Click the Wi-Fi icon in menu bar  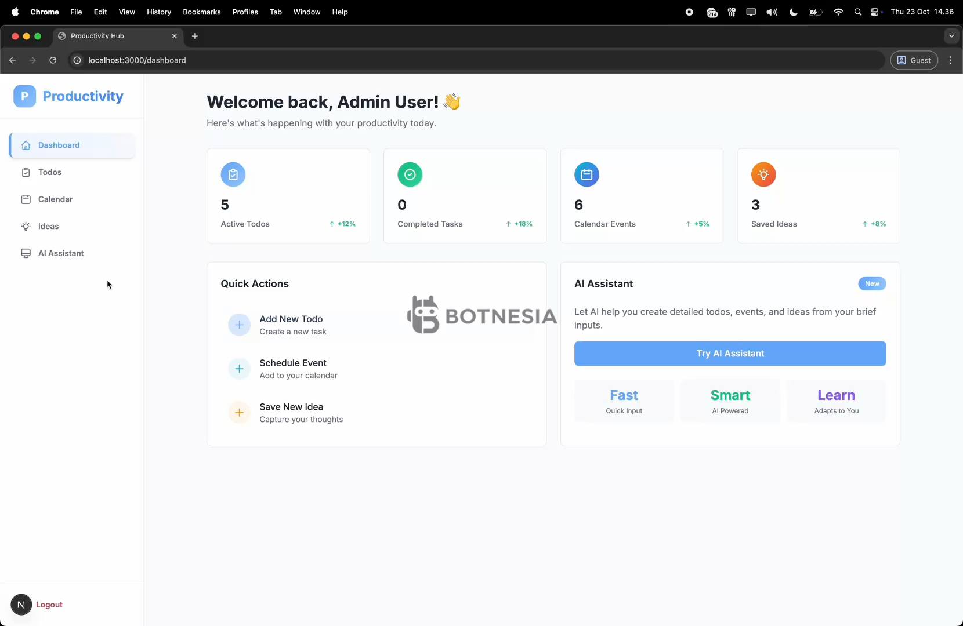[x=838, y=12]
